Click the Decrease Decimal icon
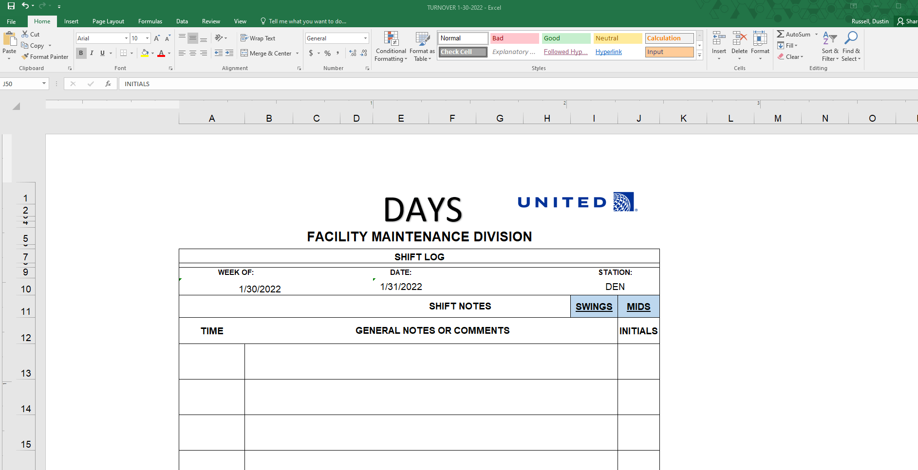This screenshot has width=918, height=470. coord(364,53)
